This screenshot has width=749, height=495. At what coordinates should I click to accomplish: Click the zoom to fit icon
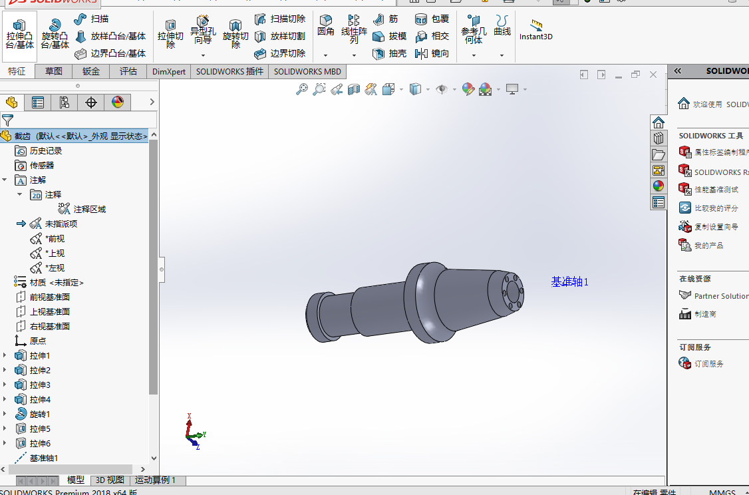(302, 89)
